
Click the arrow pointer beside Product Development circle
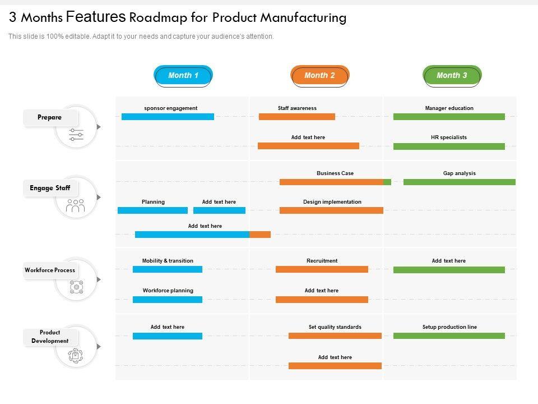(99, 347)
